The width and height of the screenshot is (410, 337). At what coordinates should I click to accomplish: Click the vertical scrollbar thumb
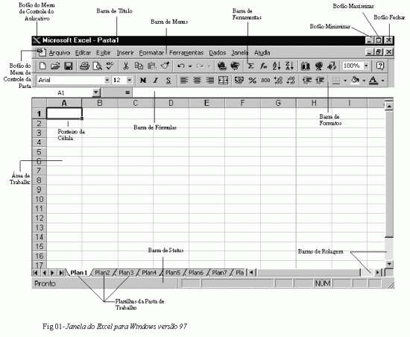click(389, 174)
